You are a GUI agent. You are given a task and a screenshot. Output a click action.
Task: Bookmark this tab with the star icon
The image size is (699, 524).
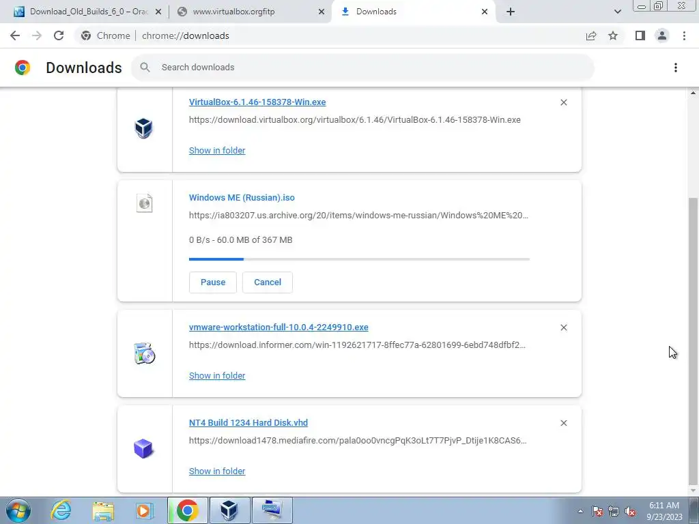pos(613,35)
